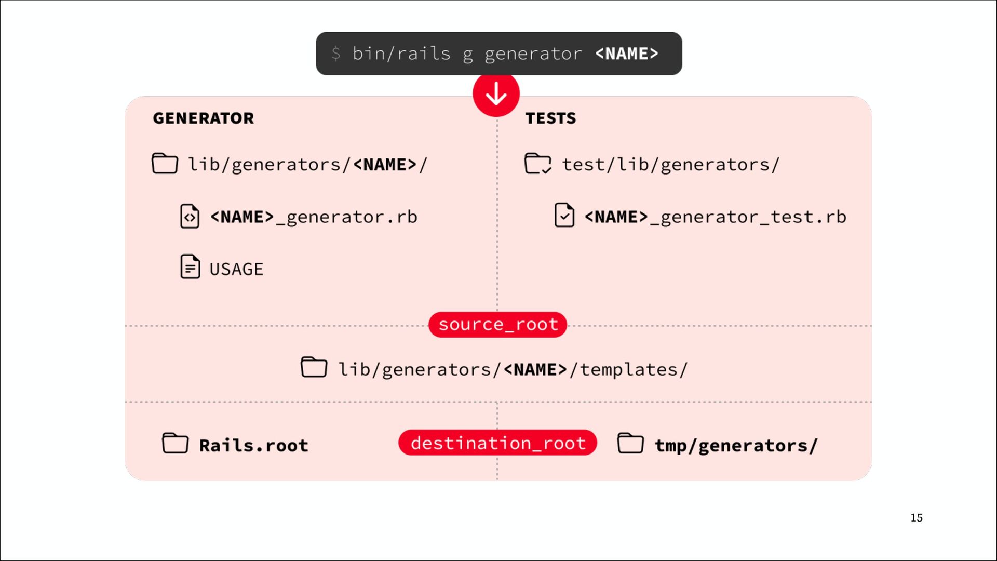Select the lib/generators/<NAME>/ path text
The width and height of the screenshot is (997, 561).
point(307,165)
